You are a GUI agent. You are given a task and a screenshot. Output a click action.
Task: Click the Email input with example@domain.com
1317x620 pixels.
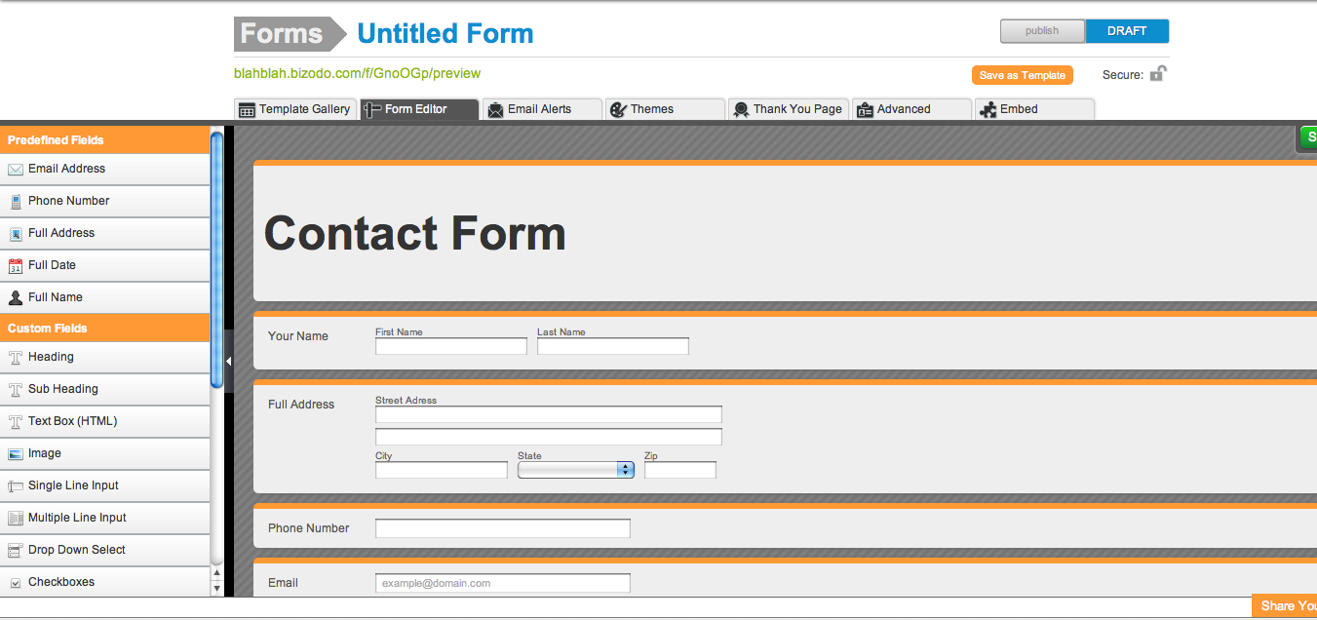(x=503, y=583)
